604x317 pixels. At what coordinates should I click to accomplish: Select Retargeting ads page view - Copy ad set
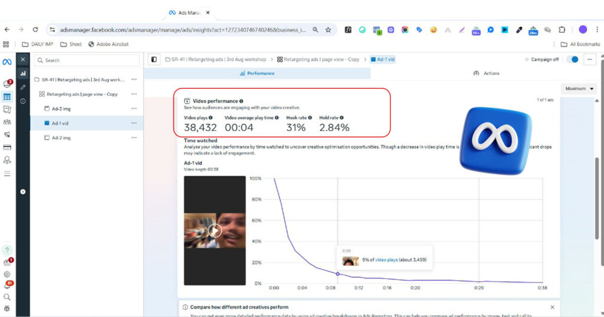click(82, 94)
